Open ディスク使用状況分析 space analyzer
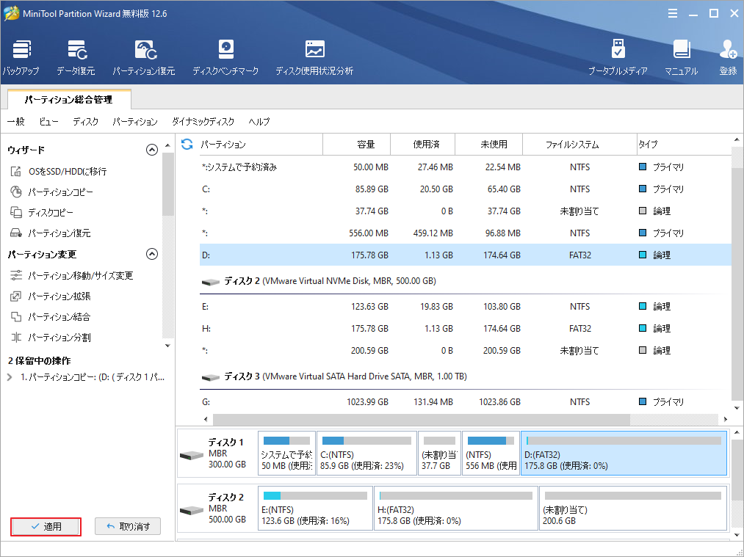Screen dimensions: 744x557 point(314,57)
